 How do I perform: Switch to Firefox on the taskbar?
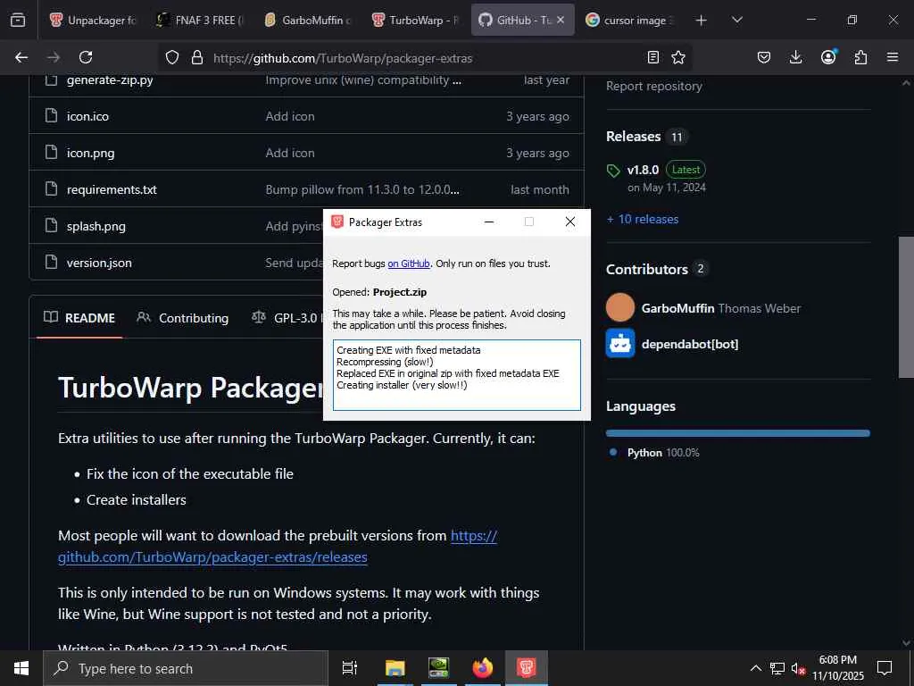coord(483,668)
